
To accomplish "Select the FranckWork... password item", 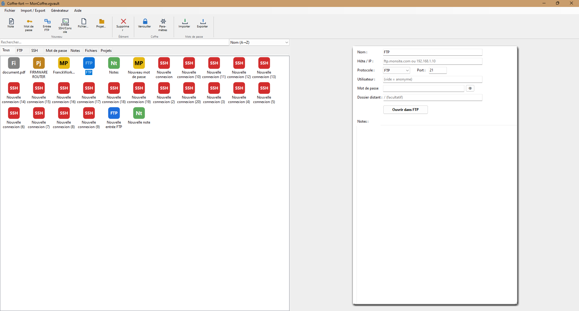I will click(64, 66).
